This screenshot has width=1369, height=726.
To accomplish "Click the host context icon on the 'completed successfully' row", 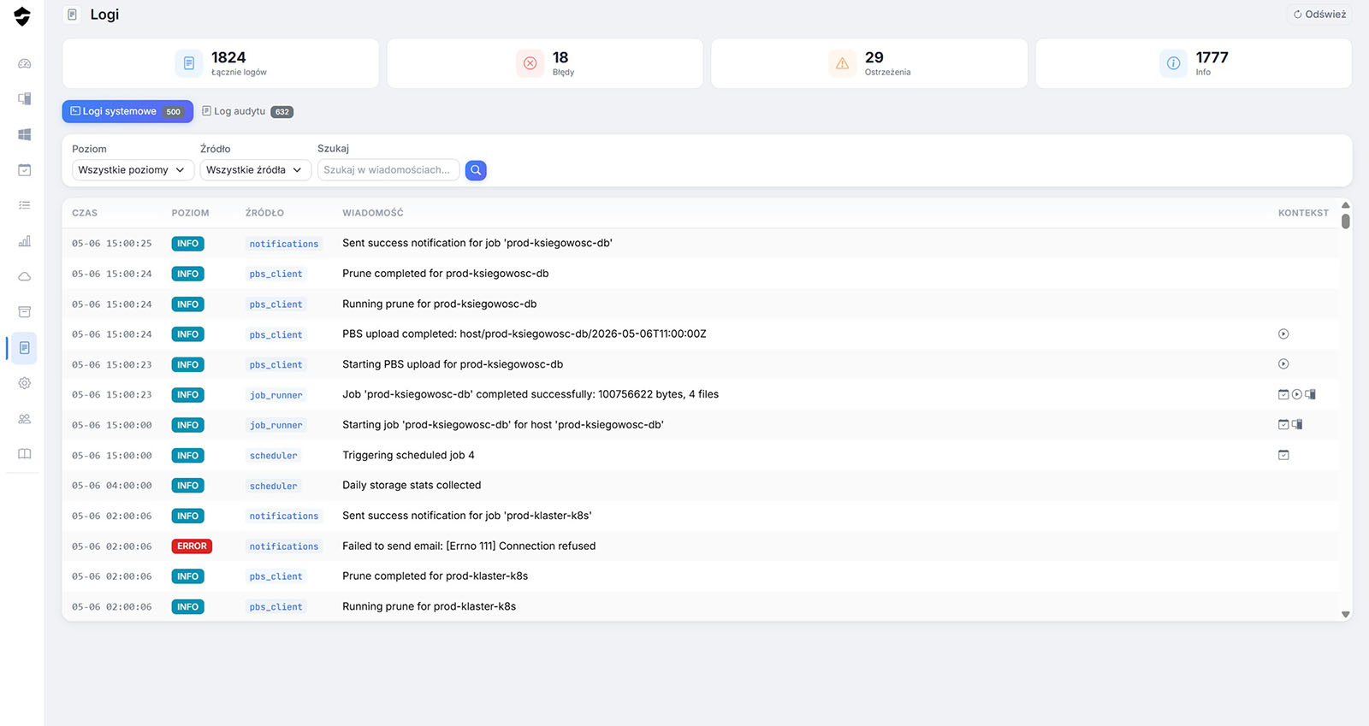I will [x=1311, y=394].
